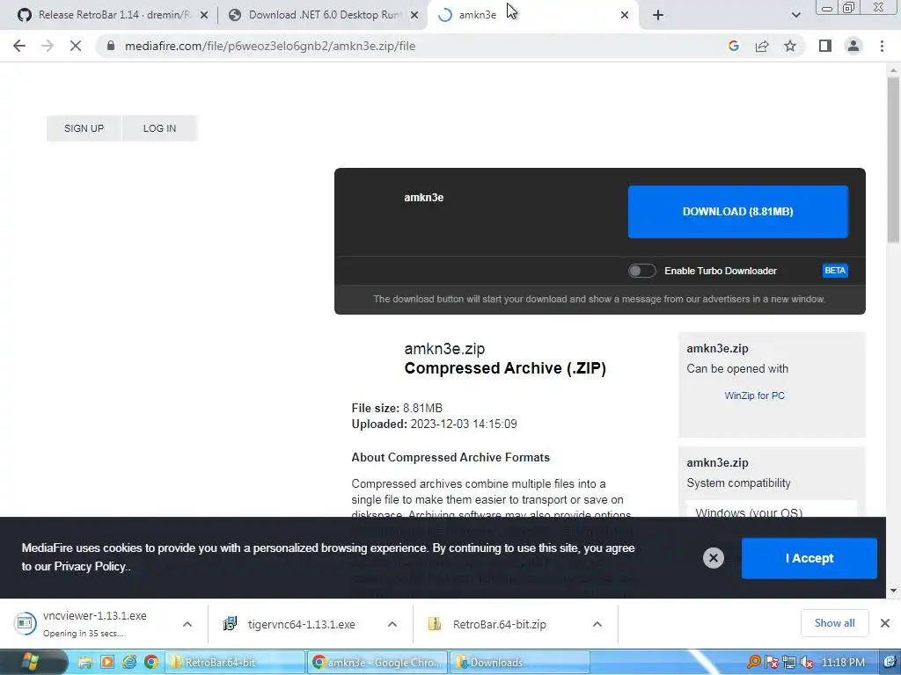Switch to Download .NET 6.0 Desktop tab
The width and height of the screenshot is (901, 675).
[325, 15]
